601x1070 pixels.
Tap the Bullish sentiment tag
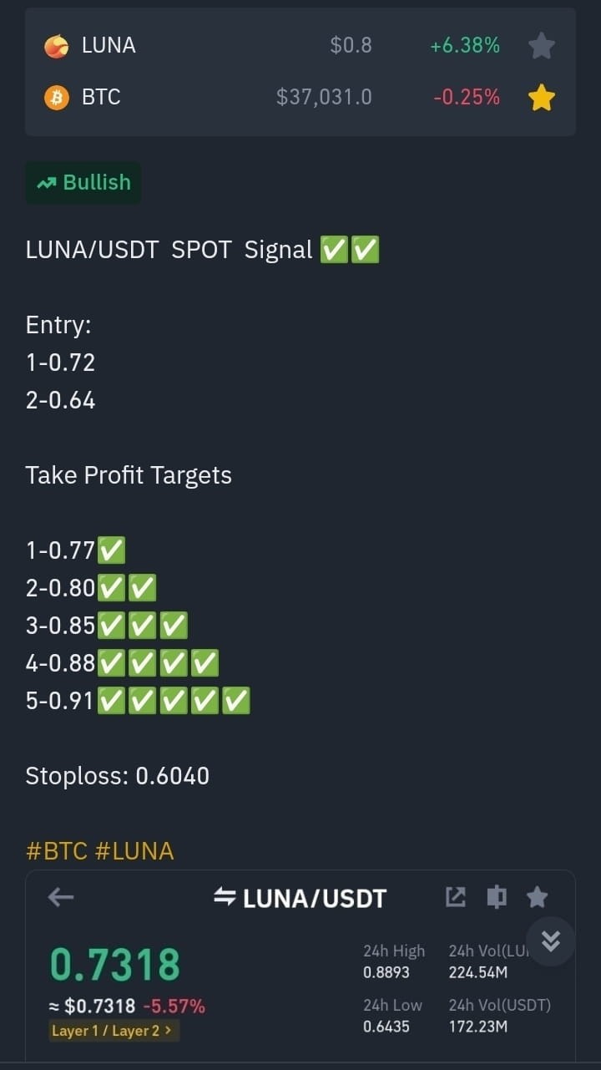83,182
